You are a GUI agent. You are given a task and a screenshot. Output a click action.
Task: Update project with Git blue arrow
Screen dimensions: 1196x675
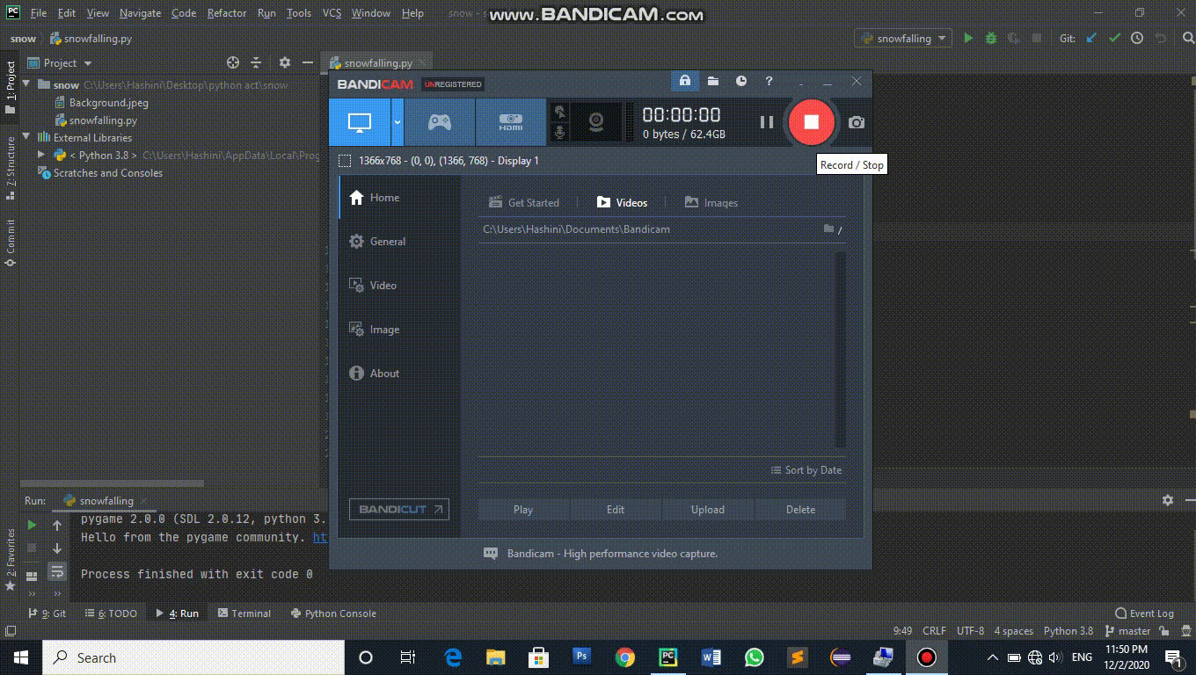(1091, 39)
